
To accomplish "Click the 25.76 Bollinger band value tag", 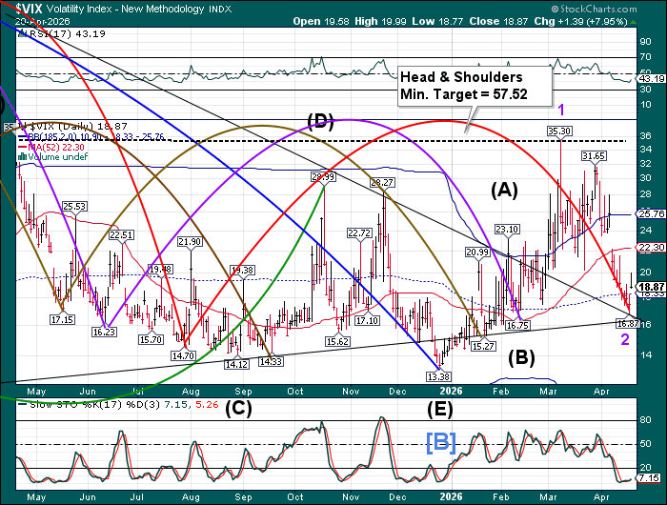I will click(x=651, y=214).
